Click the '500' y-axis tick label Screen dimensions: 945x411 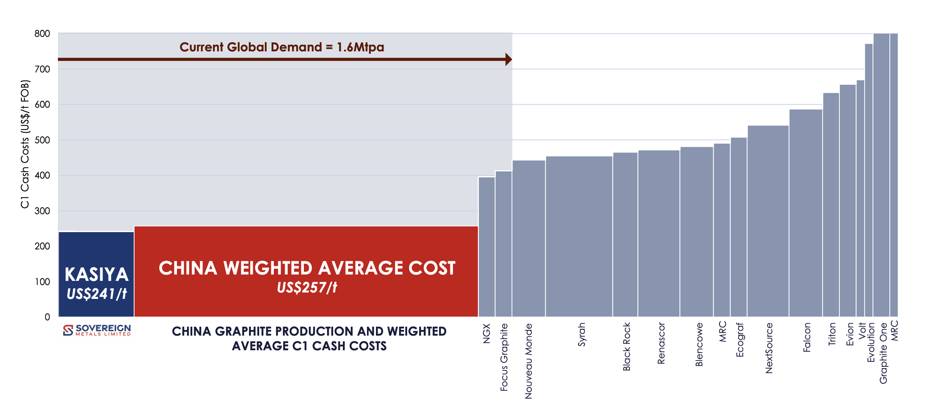(42, 140)
